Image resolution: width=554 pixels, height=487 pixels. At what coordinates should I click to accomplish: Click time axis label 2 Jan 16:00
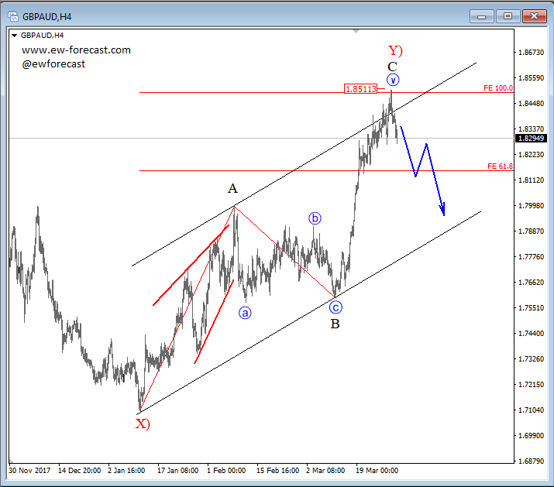click(x=126, y=471)
